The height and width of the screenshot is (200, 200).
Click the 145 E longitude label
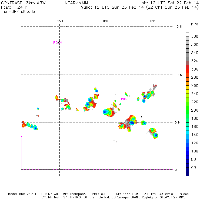[60, 21]
